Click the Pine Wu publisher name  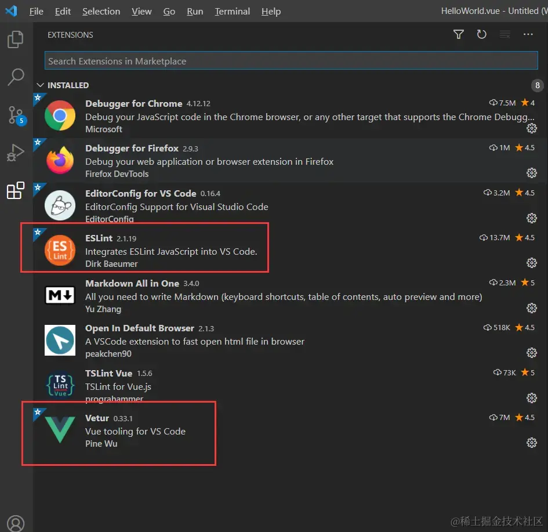101,444
